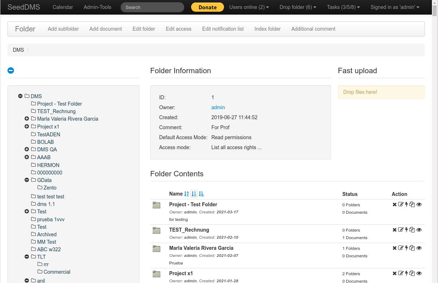Sort folder contents alphabetically by name
This screenshot has height=283, width=438.
click(186, 194)
